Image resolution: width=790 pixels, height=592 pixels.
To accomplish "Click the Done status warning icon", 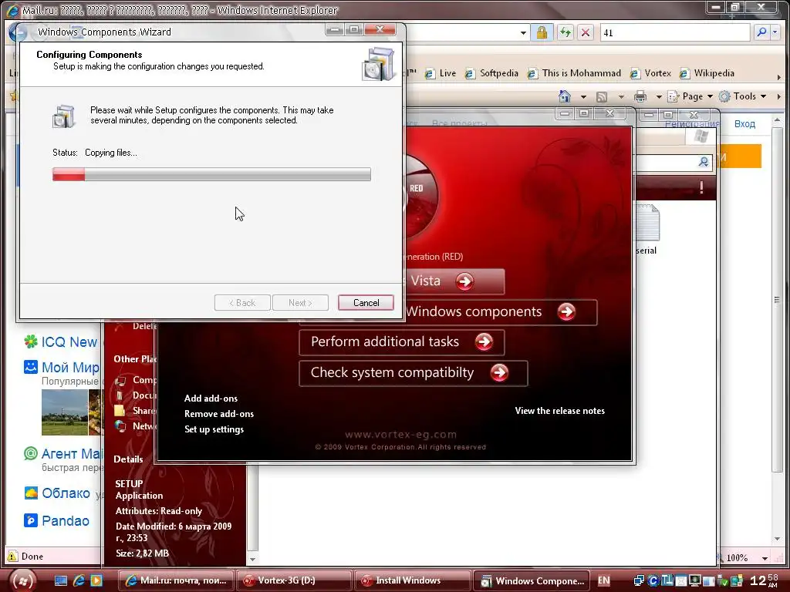I will (x=12, y=557).
